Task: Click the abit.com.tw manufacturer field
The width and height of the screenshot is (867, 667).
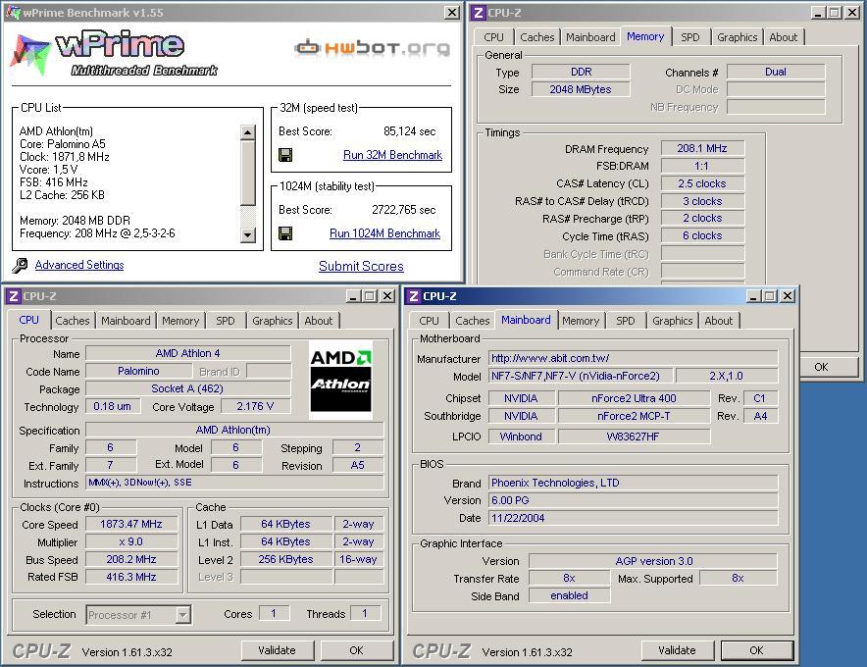Action: tap(634, 358)
